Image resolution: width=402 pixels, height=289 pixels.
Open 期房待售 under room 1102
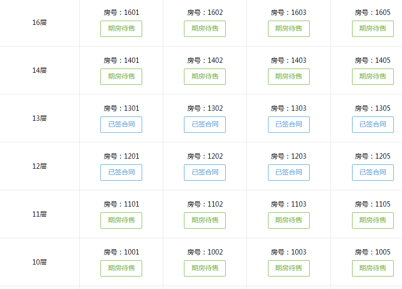pyautogui.click(x=205, y=220)
